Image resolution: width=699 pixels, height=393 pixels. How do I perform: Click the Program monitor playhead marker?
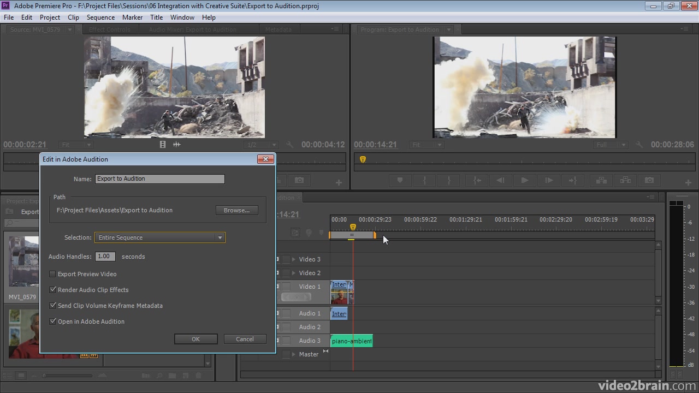363,159
